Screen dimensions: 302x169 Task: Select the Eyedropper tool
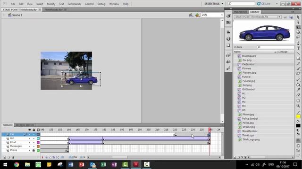298,90
